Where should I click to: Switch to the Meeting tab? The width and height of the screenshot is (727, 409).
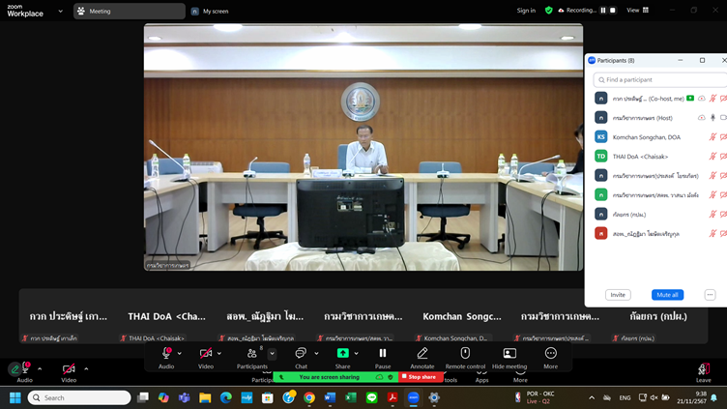(x=129, y=12)
